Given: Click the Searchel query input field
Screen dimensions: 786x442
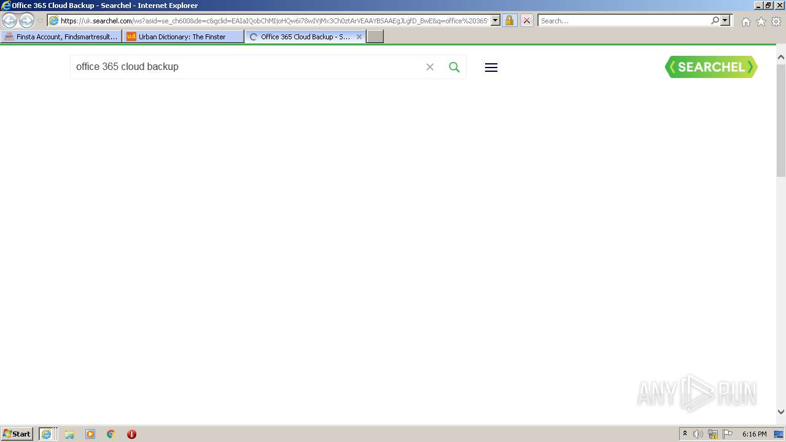Looking at the screenshot, I should point(246,67).
